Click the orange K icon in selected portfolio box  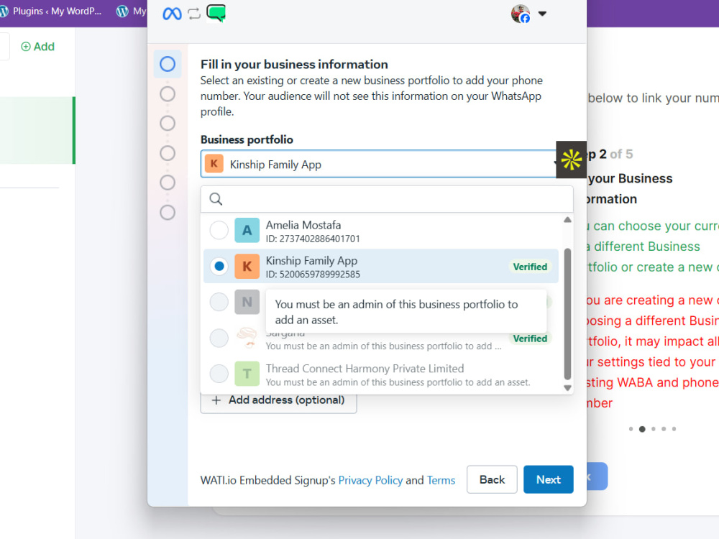tap(214, 164)
